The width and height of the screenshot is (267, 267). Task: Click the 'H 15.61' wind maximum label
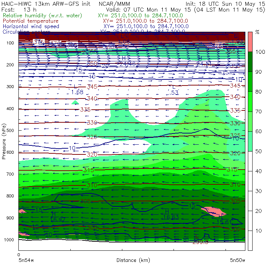(224, 219)
